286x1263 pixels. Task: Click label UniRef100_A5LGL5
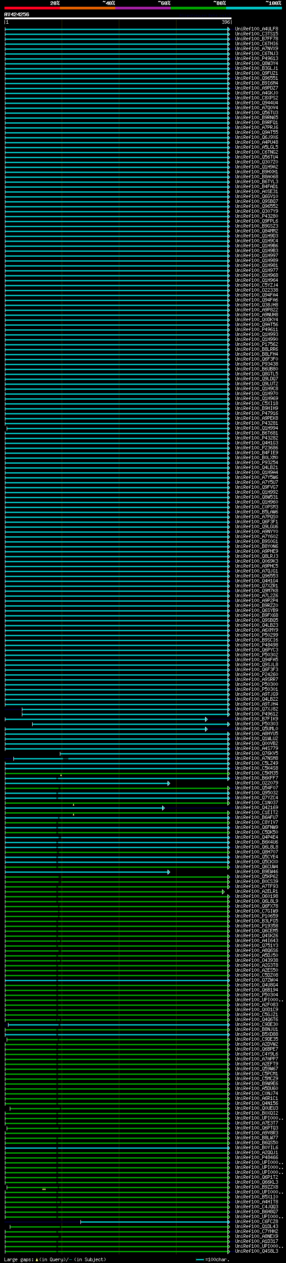click(257, 147)
